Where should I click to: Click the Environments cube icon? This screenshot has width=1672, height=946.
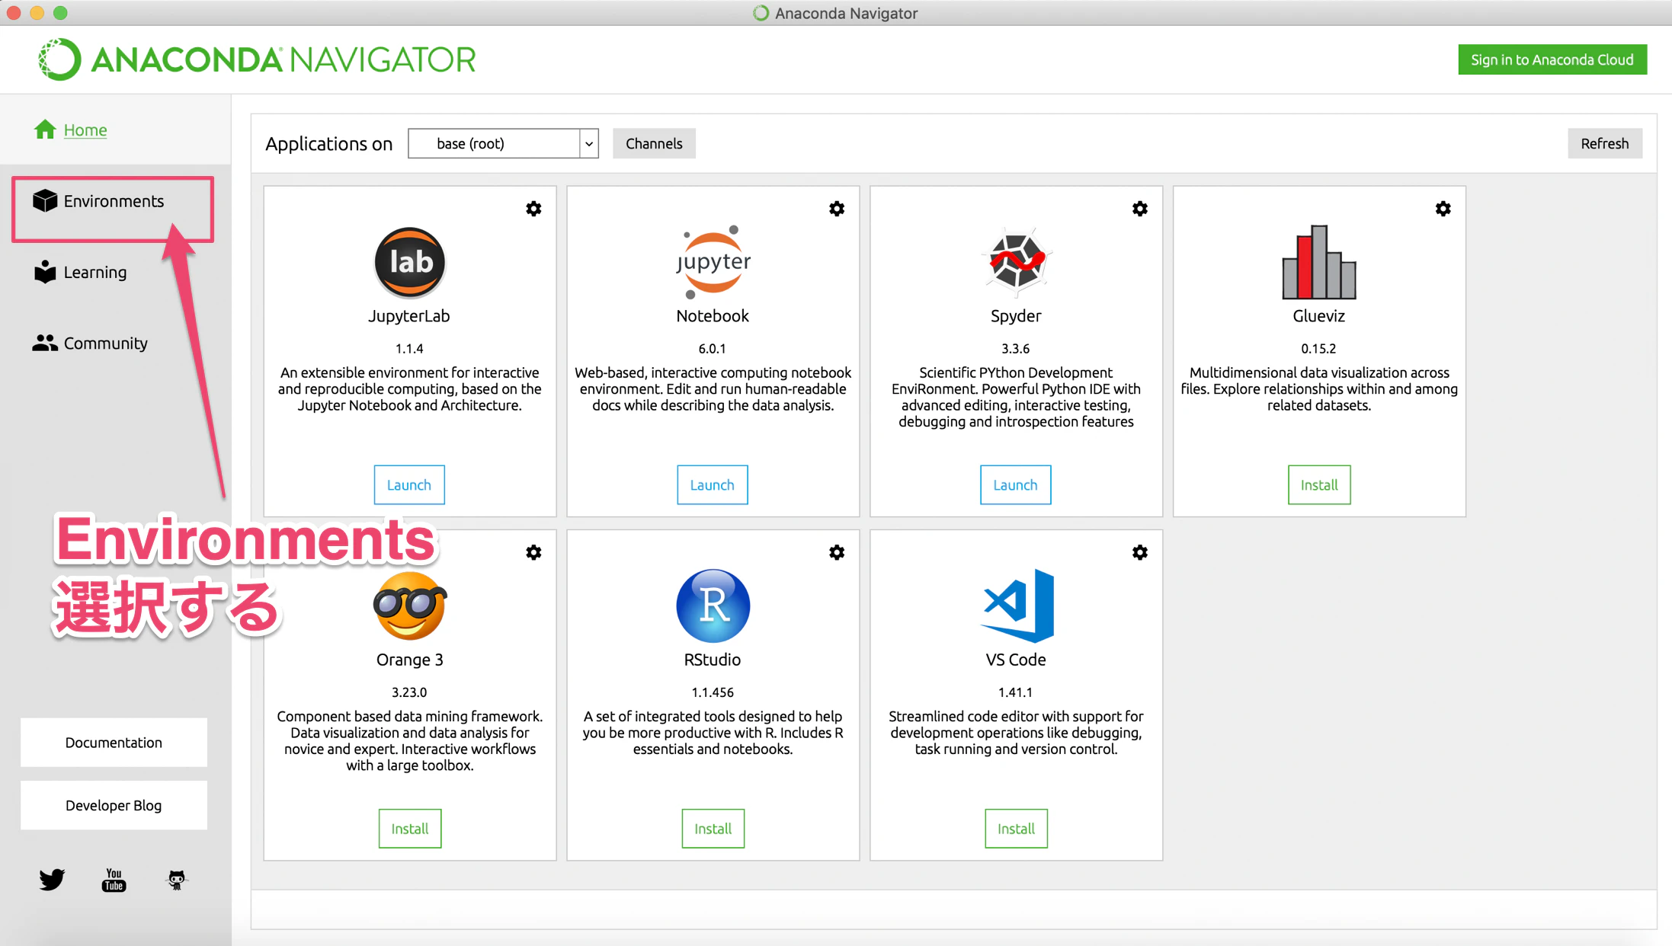pos(45,200)
